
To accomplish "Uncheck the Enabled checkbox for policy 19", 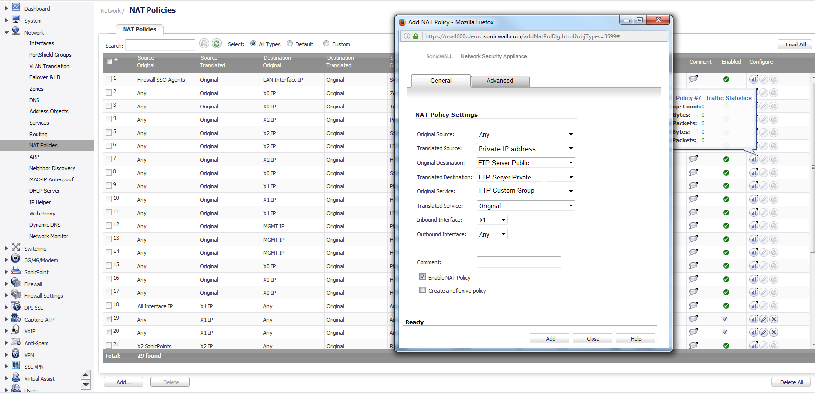I will click(725, 319).
